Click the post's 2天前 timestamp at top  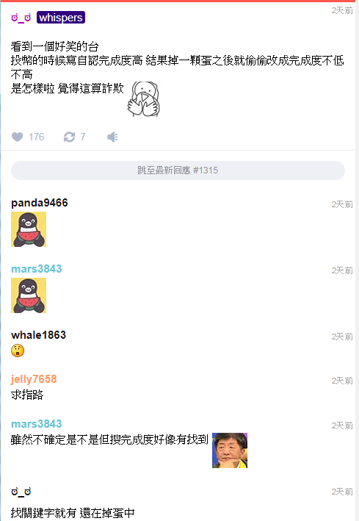pos(342,10)
